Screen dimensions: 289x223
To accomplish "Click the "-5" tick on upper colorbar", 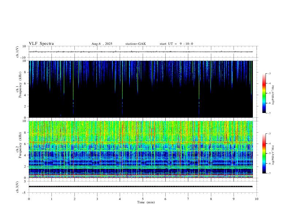I will (x=269, y=93).
